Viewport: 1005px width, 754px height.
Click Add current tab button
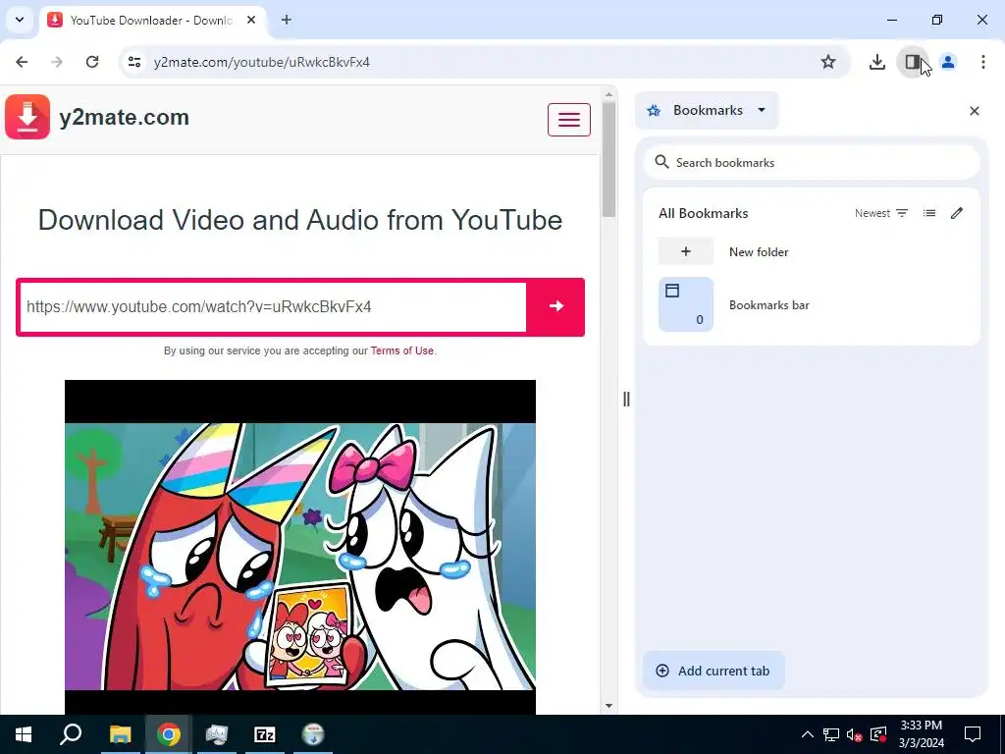coord(714,671)
